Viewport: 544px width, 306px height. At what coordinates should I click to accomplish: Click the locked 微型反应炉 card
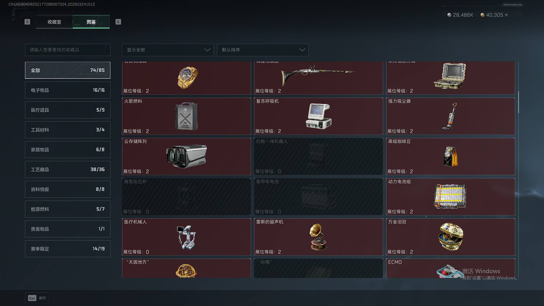point(186,197)
